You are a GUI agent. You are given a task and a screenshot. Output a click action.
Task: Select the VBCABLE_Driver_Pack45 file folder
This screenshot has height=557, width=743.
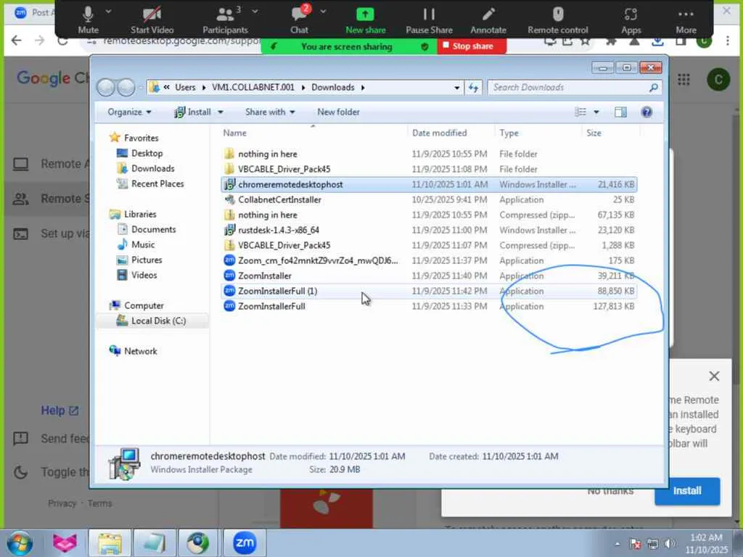point(429,169)
